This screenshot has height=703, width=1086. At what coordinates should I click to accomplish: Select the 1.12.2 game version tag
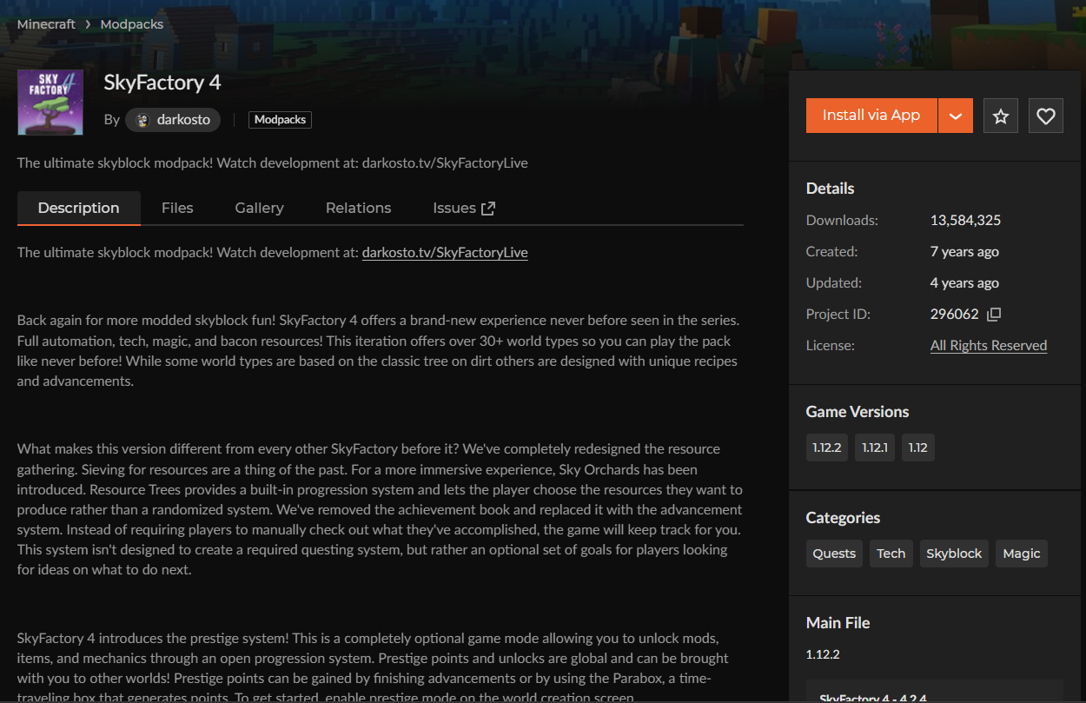click(x=827, y=448)
